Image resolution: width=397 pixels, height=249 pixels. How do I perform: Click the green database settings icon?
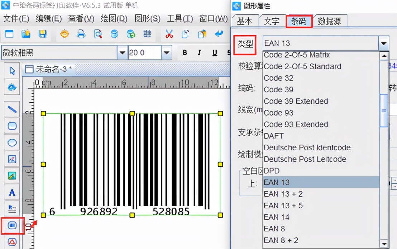(131, 34)
